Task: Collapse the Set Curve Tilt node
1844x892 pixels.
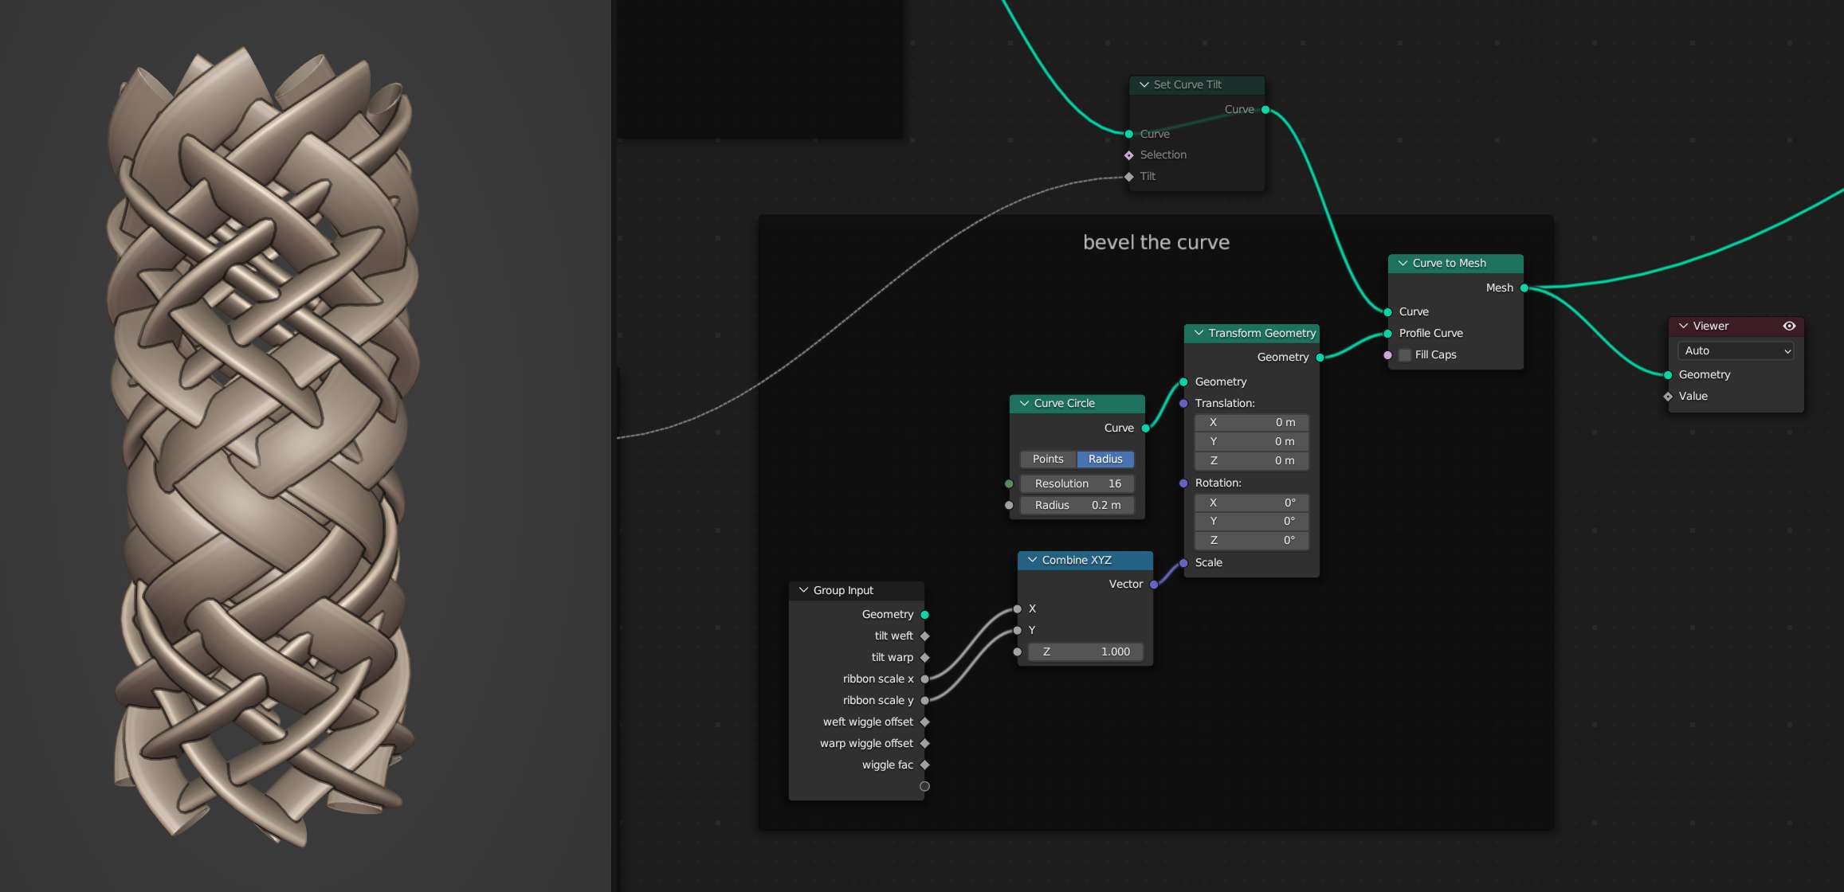Action: click(1144, 84)
